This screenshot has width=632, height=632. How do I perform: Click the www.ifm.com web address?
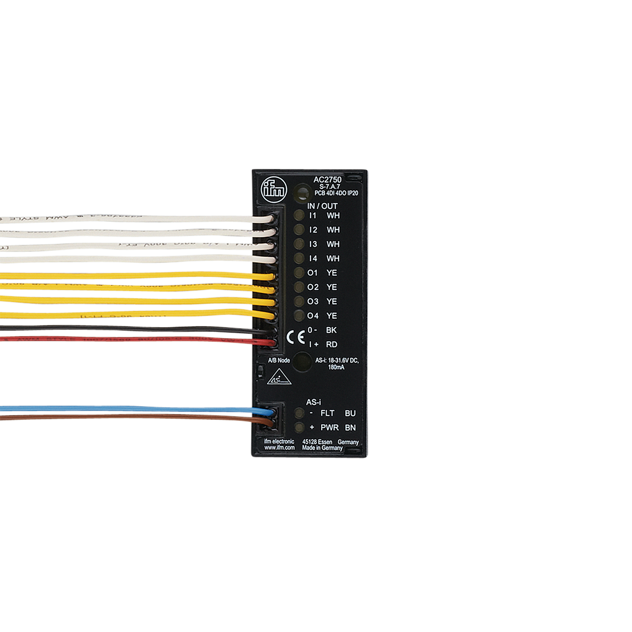[x=279, y=448]
